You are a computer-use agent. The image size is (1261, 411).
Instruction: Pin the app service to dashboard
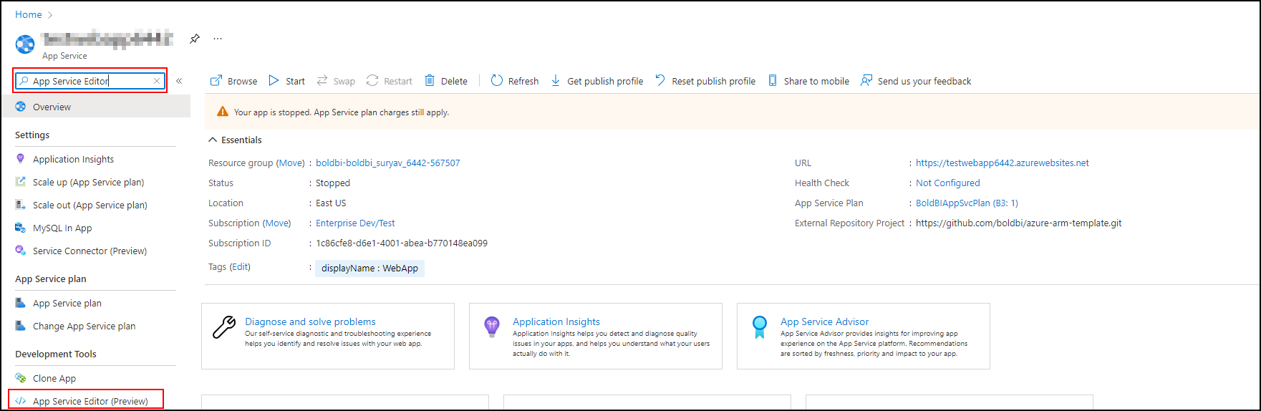195,39
